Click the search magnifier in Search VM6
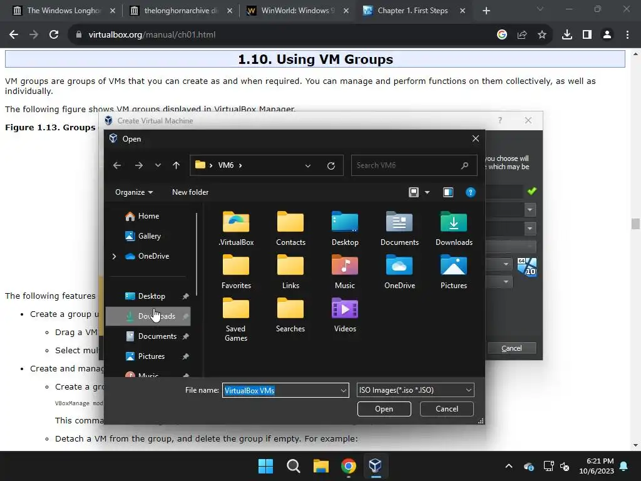Viewport: 641px width, 481px height. (x=464, y=165)
